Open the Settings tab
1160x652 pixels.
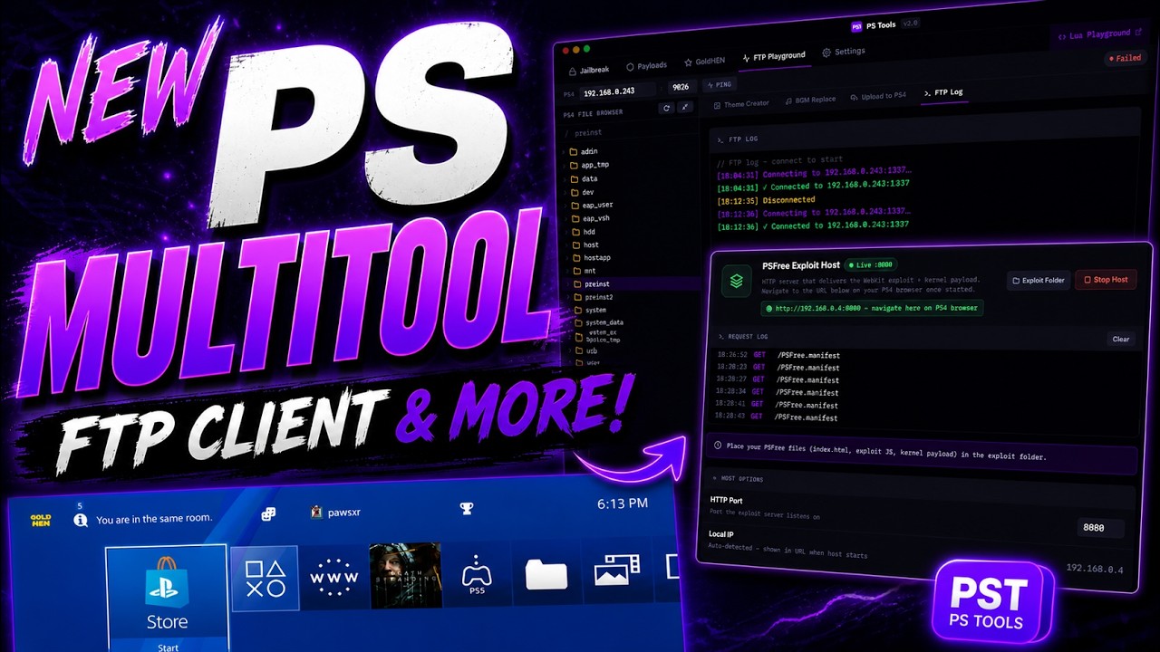[x=844, y=52]
